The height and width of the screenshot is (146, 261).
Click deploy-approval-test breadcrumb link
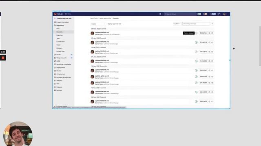[x=105, y=18]
